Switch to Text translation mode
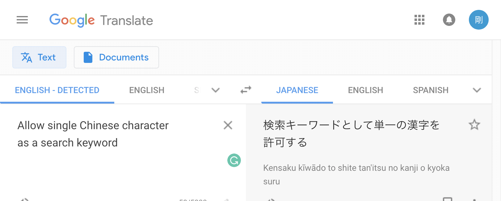The height and width of the screenshot is (201, 501). tap(39, 57)
